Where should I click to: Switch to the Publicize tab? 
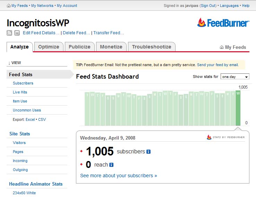click(x=79, y=47)
